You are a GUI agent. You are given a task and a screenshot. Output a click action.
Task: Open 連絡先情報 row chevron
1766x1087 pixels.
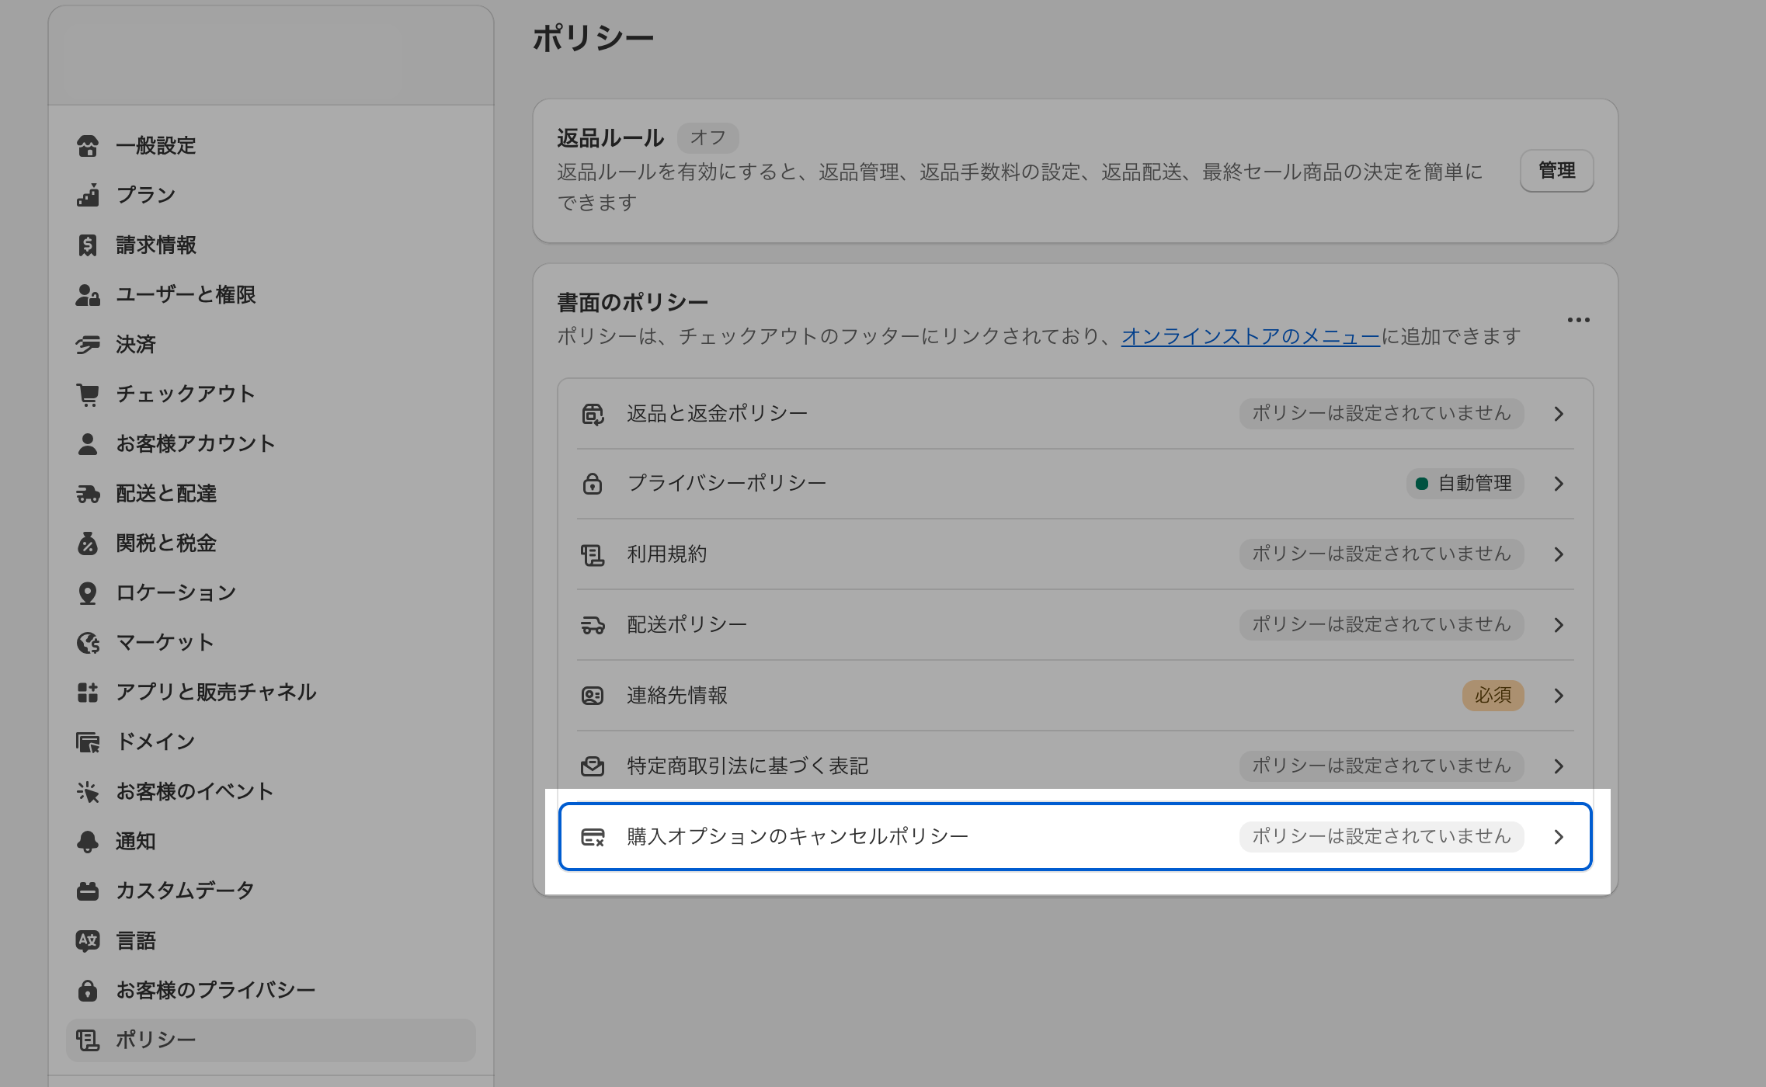point(1559,696)
